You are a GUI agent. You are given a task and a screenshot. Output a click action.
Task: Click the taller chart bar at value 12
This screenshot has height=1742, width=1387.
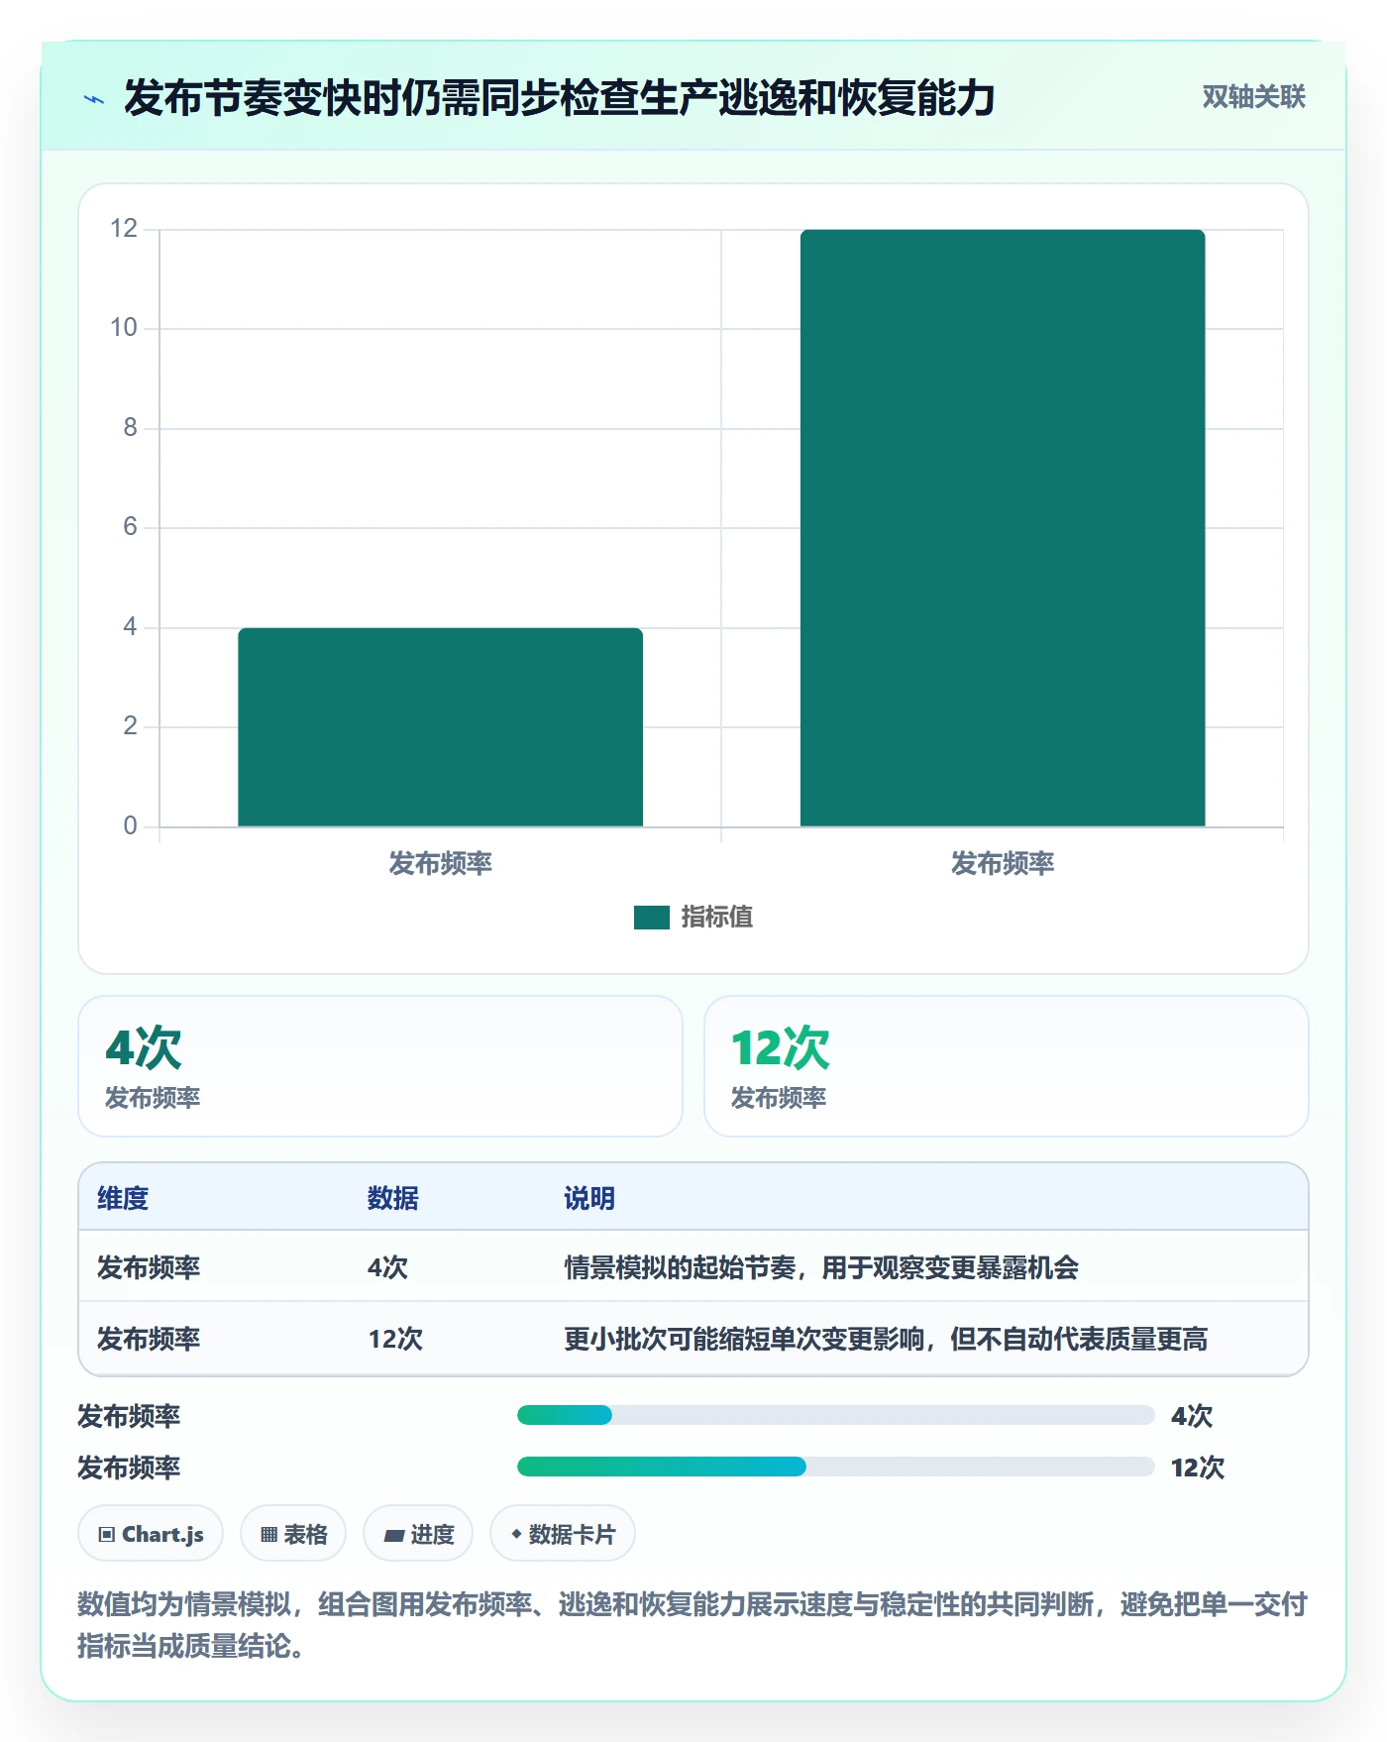click(x=1003, y=527)
